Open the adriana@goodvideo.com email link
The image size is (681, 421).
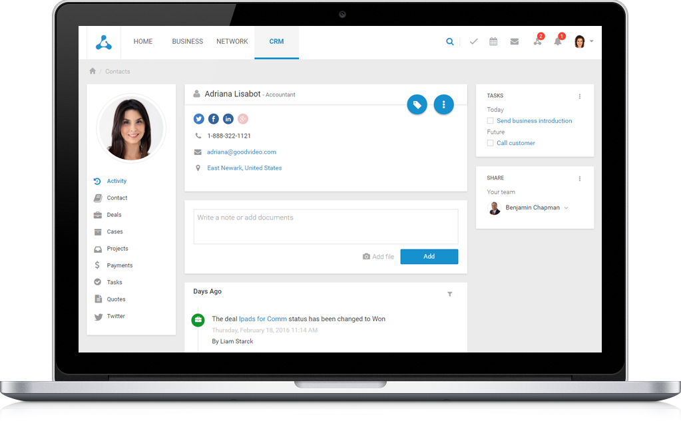click(242, 152)
